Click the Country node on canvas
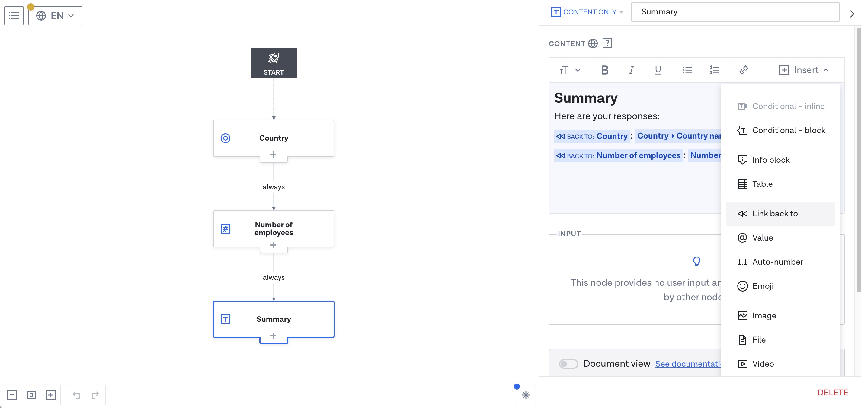The image size is (861, 408). 274,138
